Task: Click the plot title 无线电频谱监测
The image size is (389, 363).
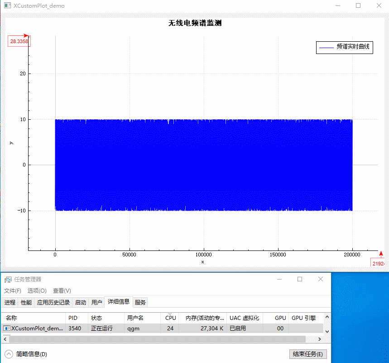Action: point(195,23)
